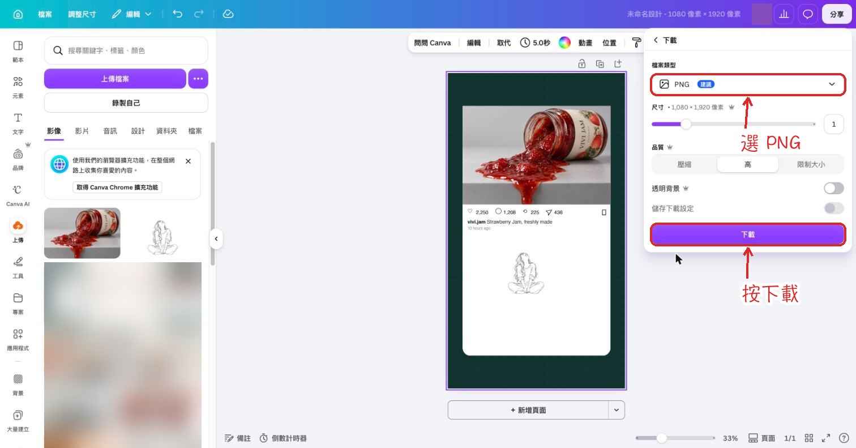The image size is (856, 448).
Task: Open the 元素 sidebar panel
Action: (x=18, y=87)
